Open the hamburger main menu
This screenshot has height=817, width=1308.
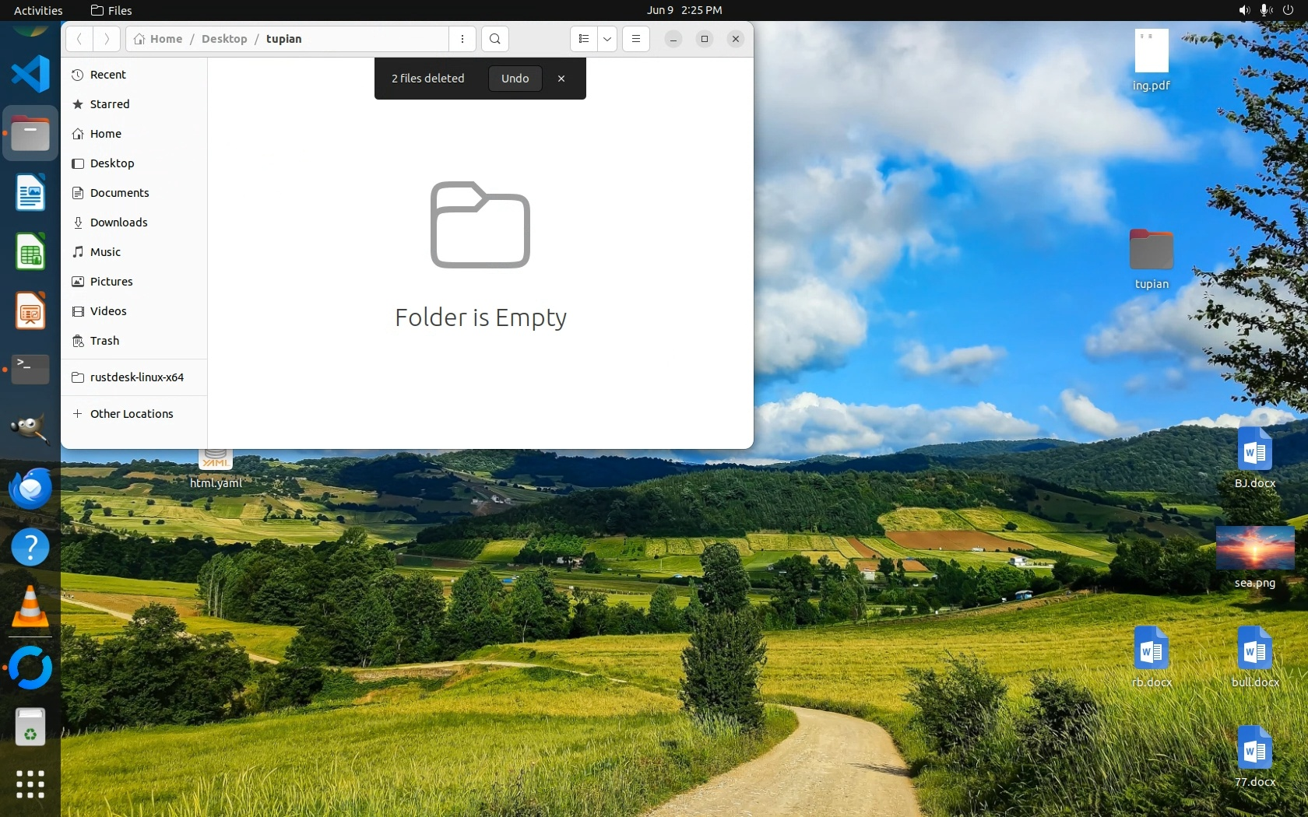click(636, 39)
